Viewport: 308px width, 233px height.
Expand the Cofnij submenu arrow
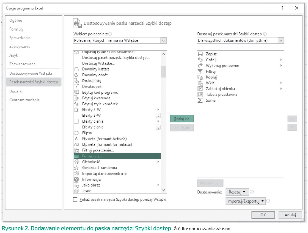(x=281, y=60)
